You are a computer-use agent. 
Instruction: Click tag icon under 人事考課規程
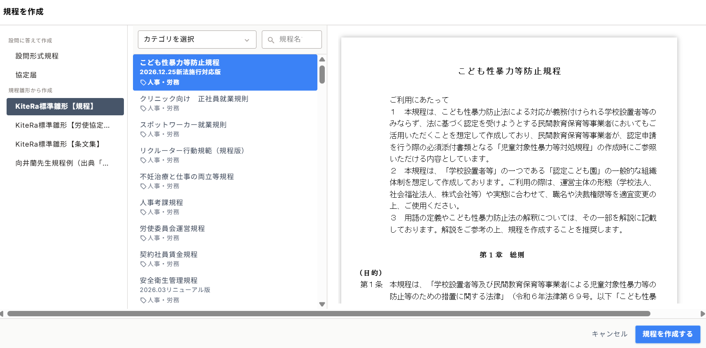[143, 212]
